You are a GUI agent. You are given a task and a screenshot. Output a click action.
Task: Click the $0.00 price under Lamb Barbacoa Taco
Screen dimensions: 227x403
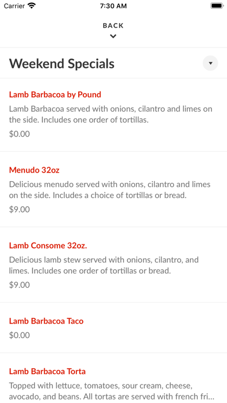point(20,335)
